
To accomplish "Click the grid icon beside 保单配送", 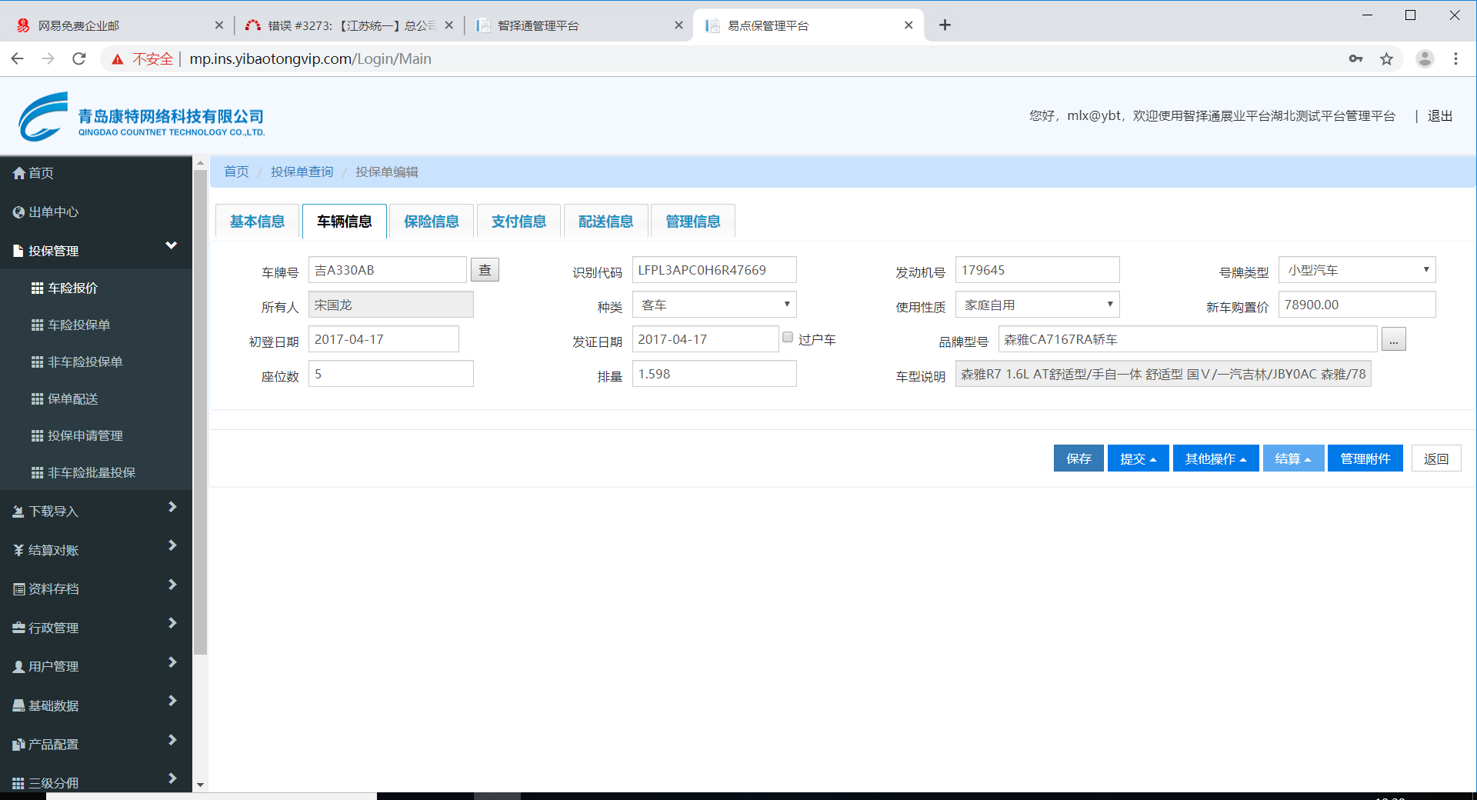I will [37, 399].
